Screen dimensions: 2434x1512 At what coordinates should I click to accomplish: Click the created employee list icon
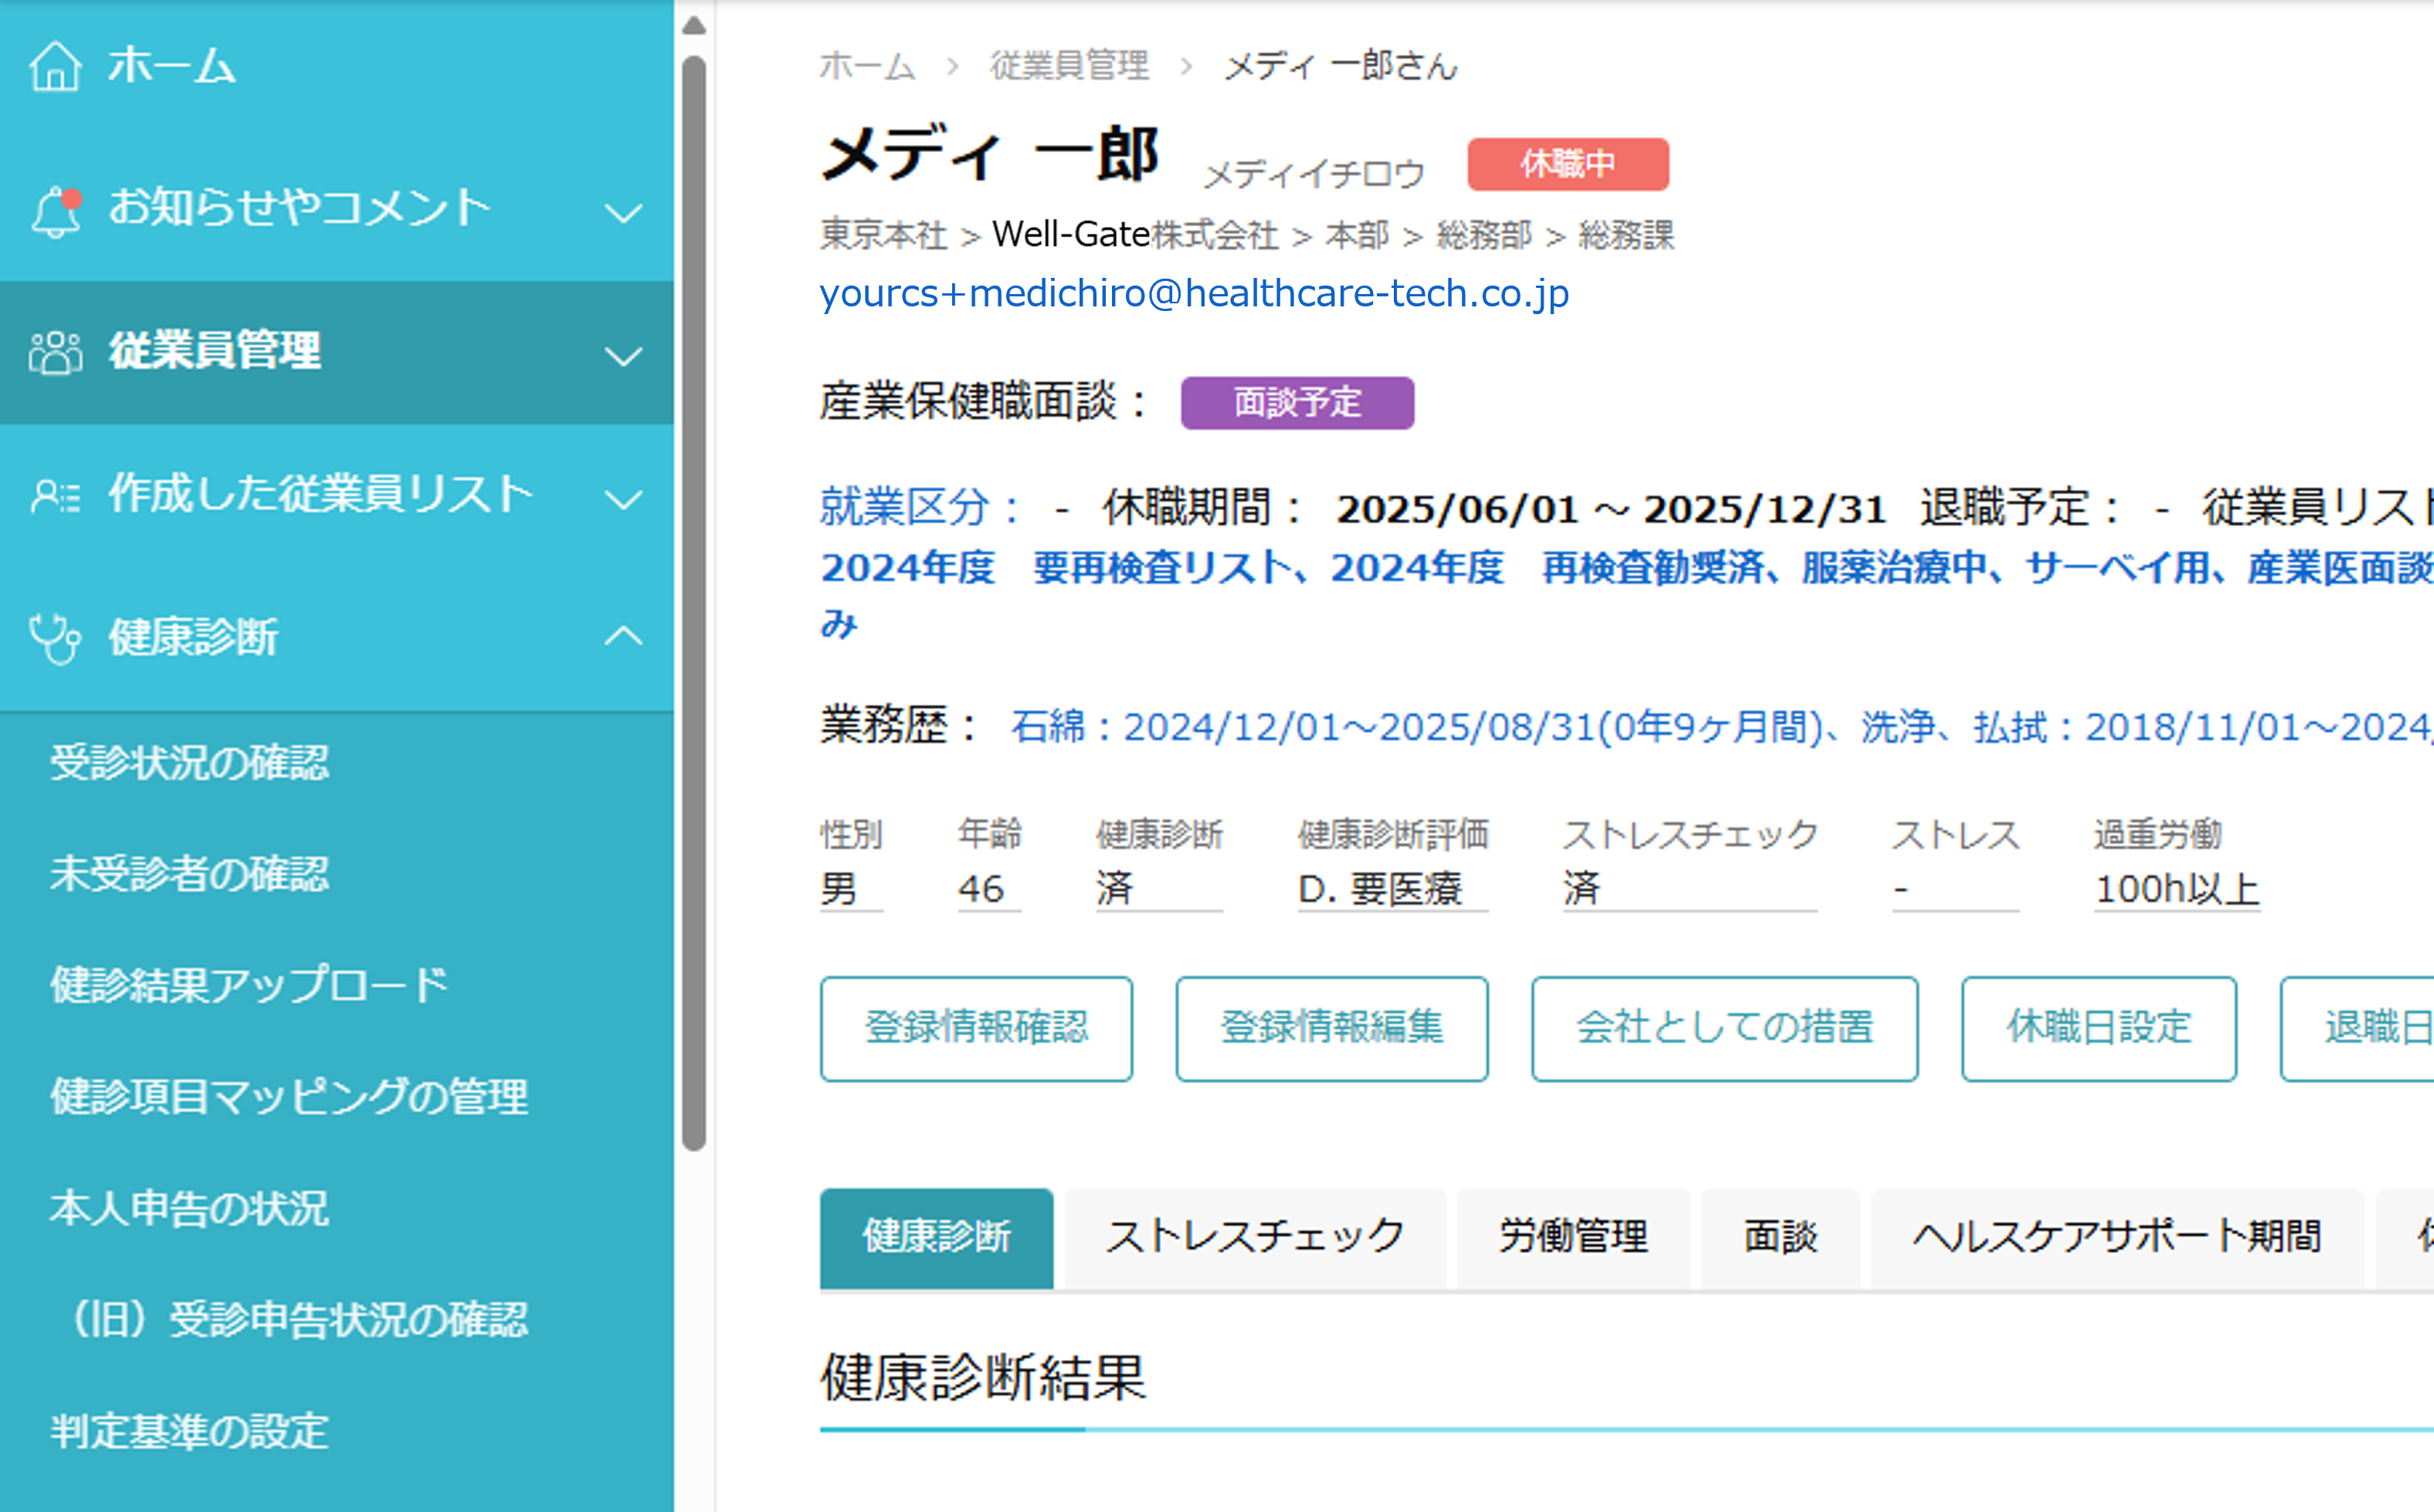pos(55,496)
